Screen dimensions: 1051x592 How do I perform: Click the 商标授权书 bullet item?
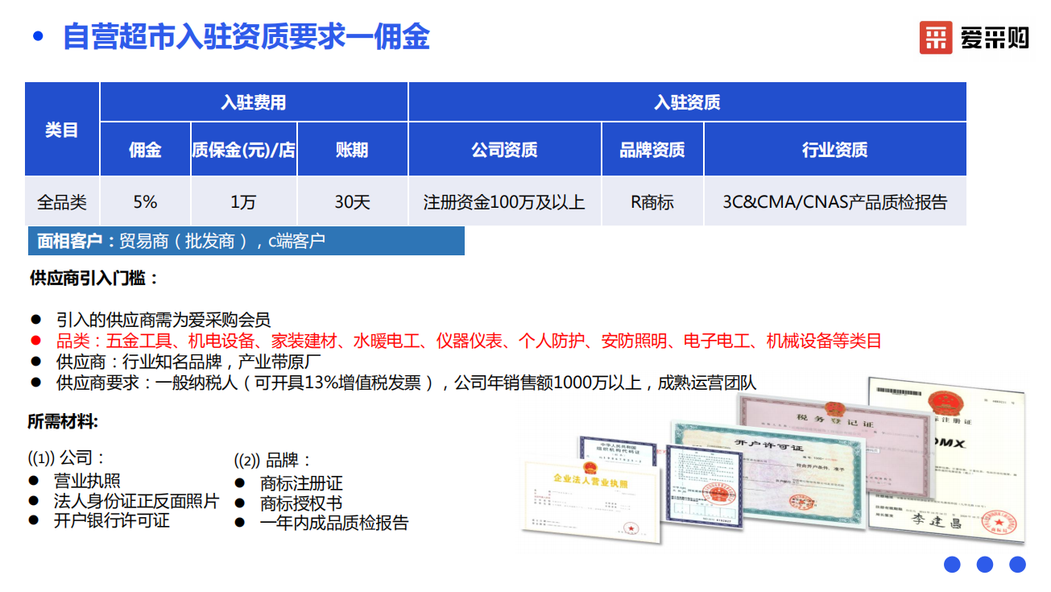[301, 503]
